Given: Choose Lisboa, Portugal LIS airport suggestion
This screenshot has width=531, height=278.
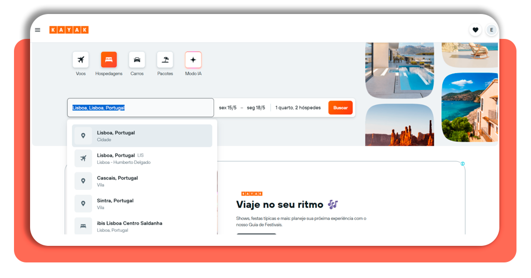Looking at the screenshot, I should (x=142, y=159).
